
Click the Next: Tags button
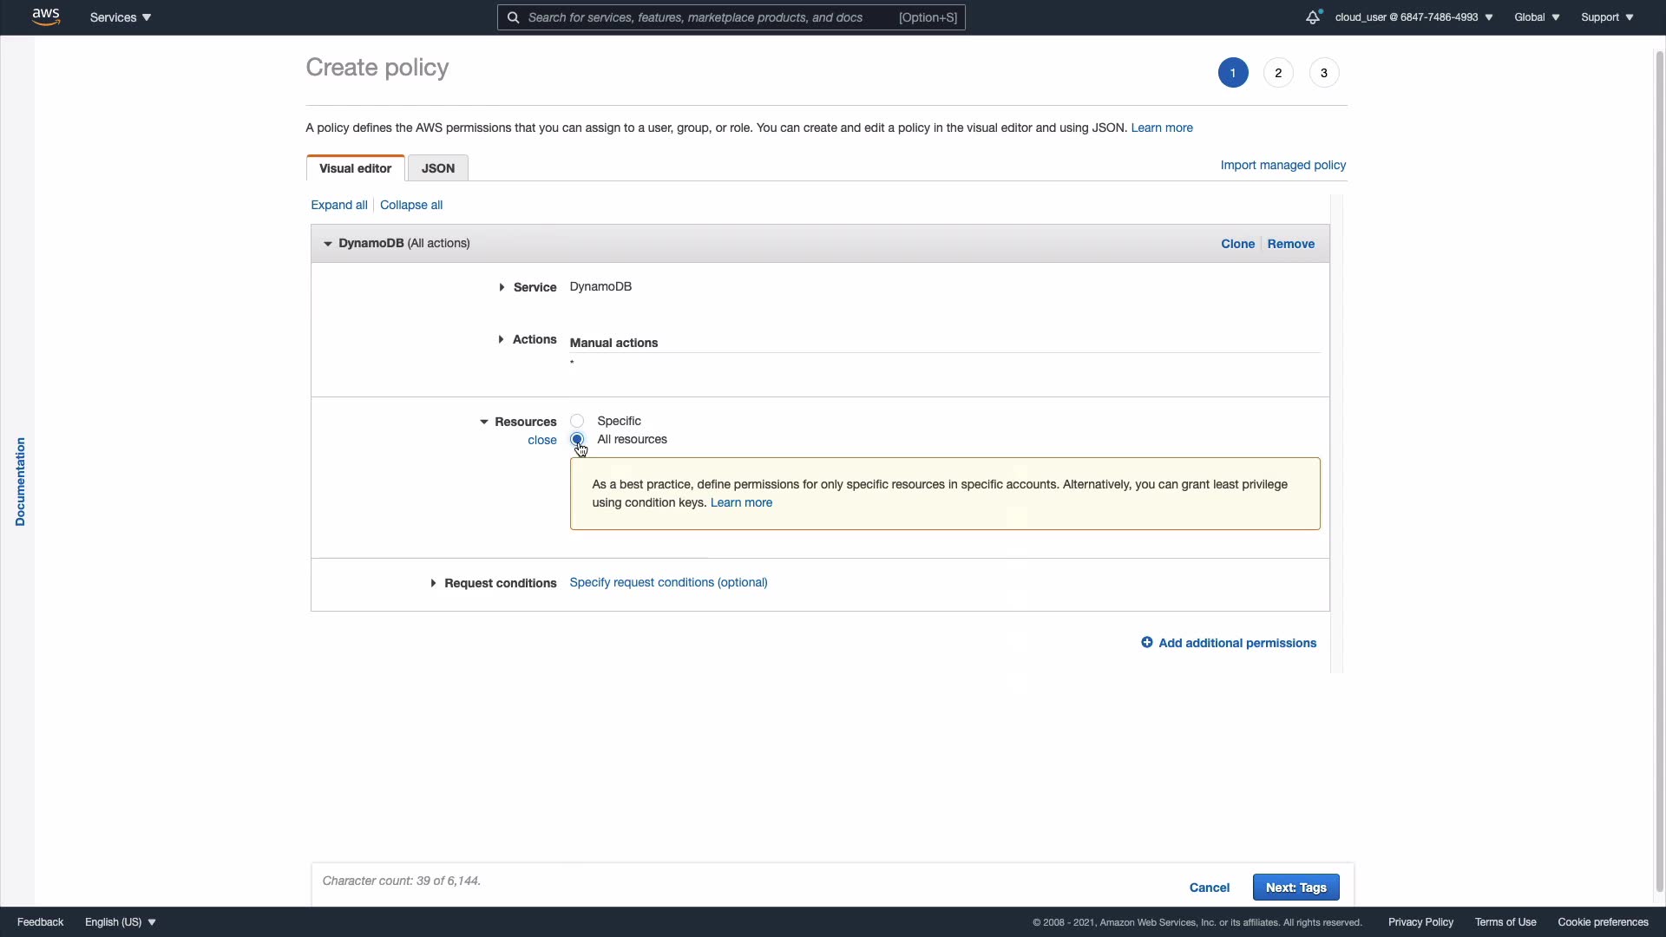pyautogui.click(x=1295, y=887)
